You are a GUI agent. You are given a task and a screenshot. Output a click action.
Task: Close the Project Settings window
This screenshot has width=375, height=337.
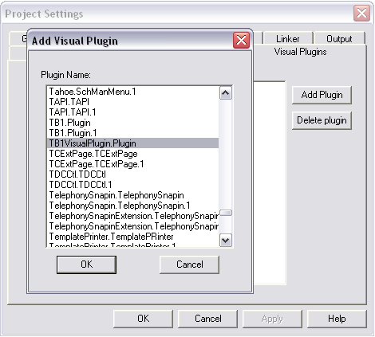(361, 13)
